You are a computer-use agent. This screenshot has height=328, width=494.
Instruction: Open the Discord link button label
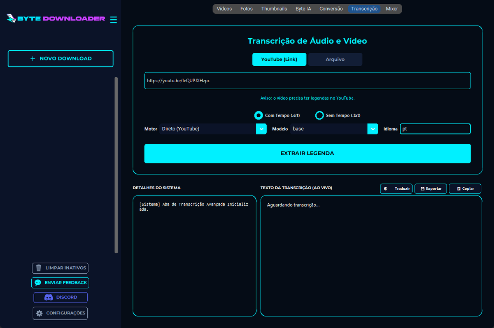pos(67,297)
